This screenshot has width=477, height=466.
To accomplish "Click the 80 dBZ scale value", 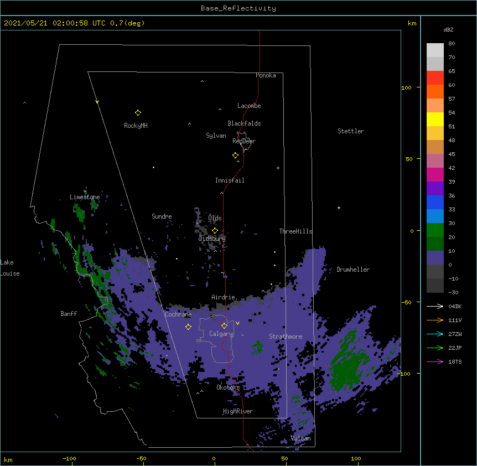I will pos(452,44).
